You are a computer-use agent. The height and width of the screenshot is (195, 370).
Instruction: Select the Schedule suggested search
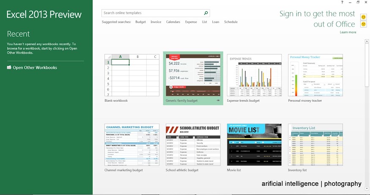click(x=231, y=22)
